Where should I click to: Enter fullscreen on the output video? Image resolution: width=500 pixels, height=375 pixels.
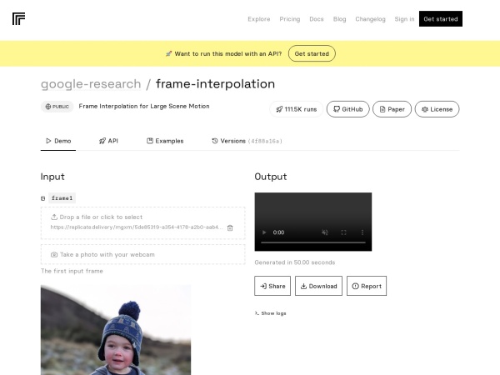tap(343, 232)
